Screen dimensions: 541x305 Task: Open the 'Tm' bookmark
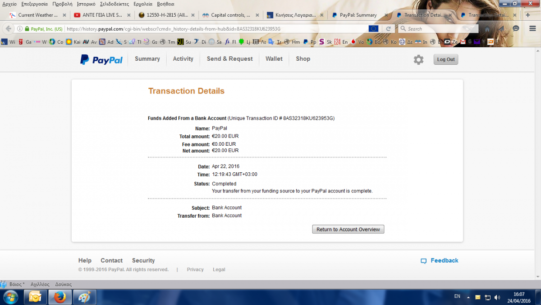click(167, 42)
